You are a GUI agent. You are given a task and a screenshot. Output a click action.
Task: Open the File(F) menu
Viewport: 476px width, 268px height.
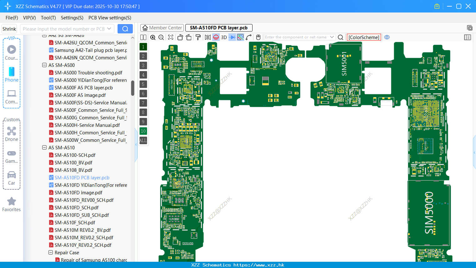click(x=12, y=17)
